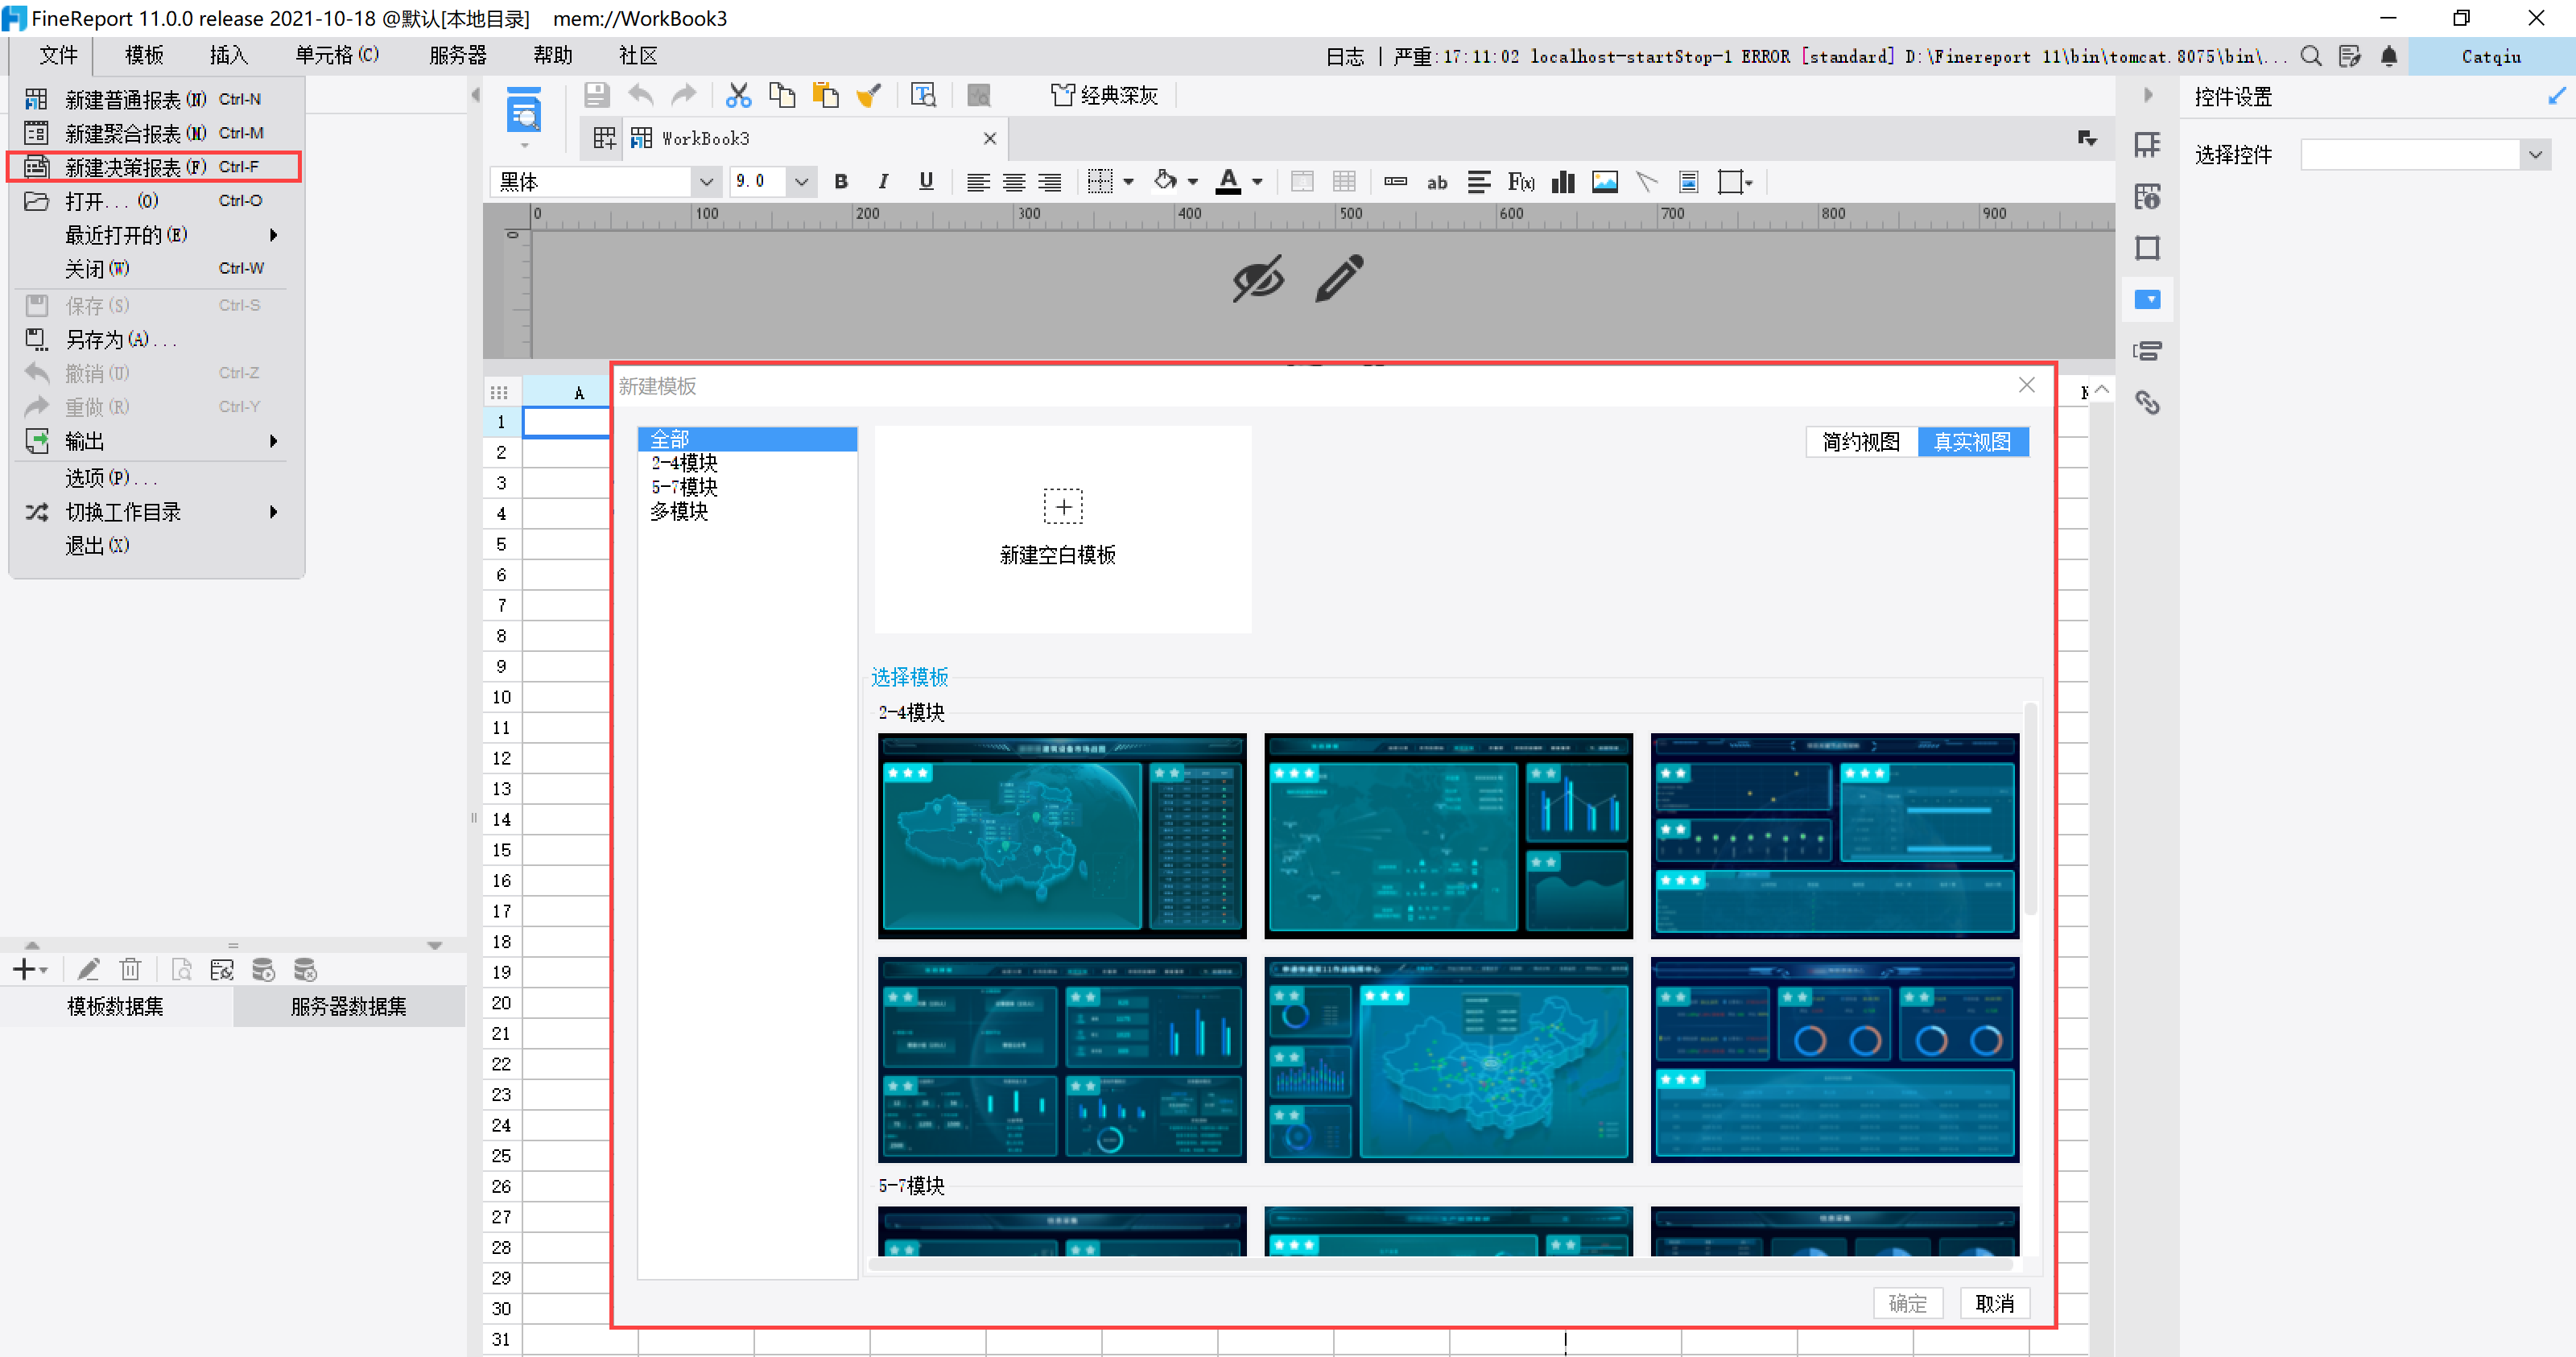Open the font color A dropdown arrow
The width and height of the screenshot is (2576, 1357).
(1257, 182)
